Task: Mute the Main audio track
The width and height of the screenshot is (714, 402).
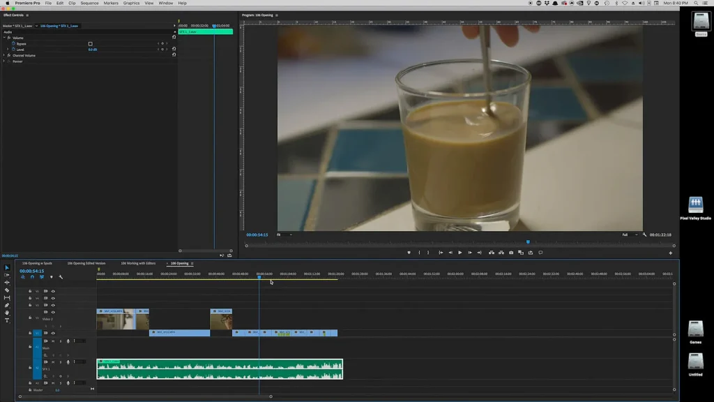Action: (53, 341)
